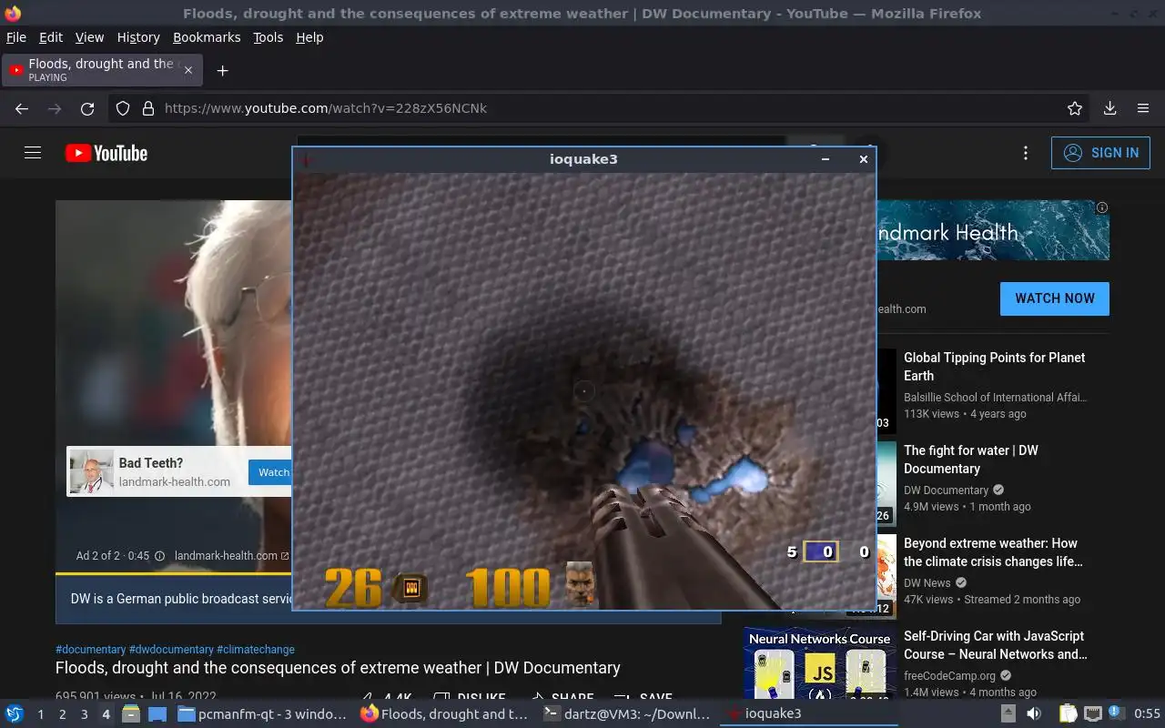Click Firefox back arrow button
The width and height of the screenshot is (1165, 728).
click(x=22, y=108)
